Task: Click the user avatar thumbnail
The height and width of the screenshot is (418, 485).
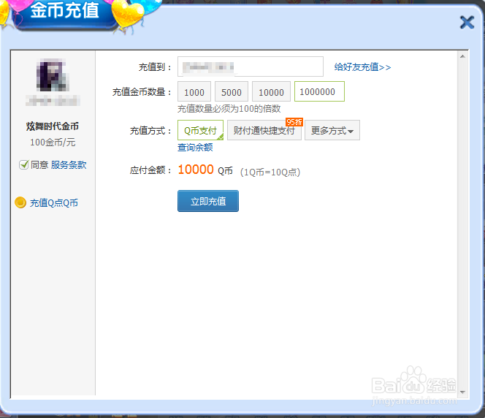Action: click(52, 75)
